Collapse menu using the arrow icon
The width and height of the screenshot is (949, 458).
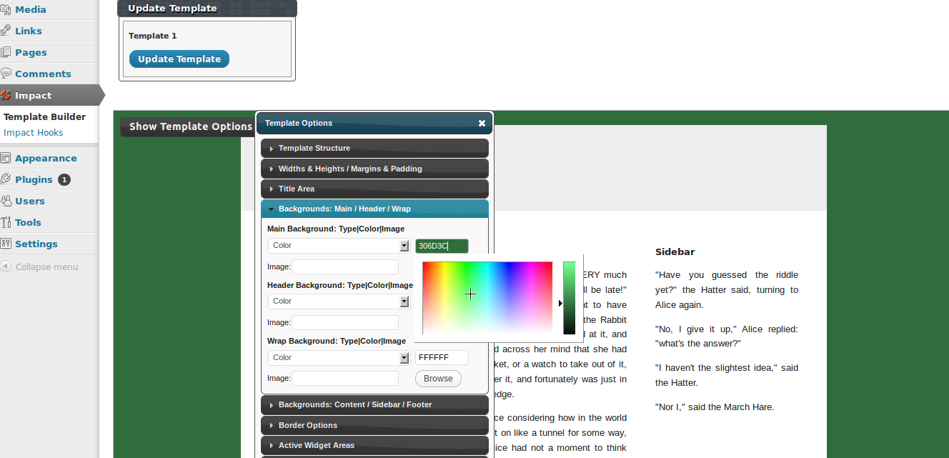point(6,267)
